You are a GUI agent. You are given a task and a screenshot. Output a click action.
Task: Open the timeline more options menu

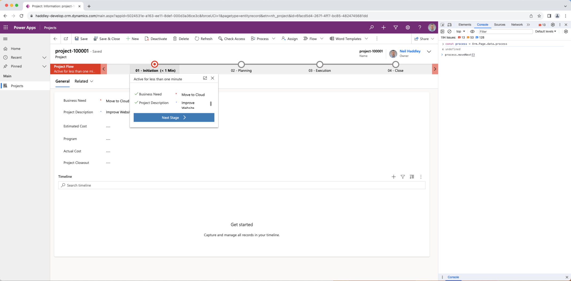421,177
